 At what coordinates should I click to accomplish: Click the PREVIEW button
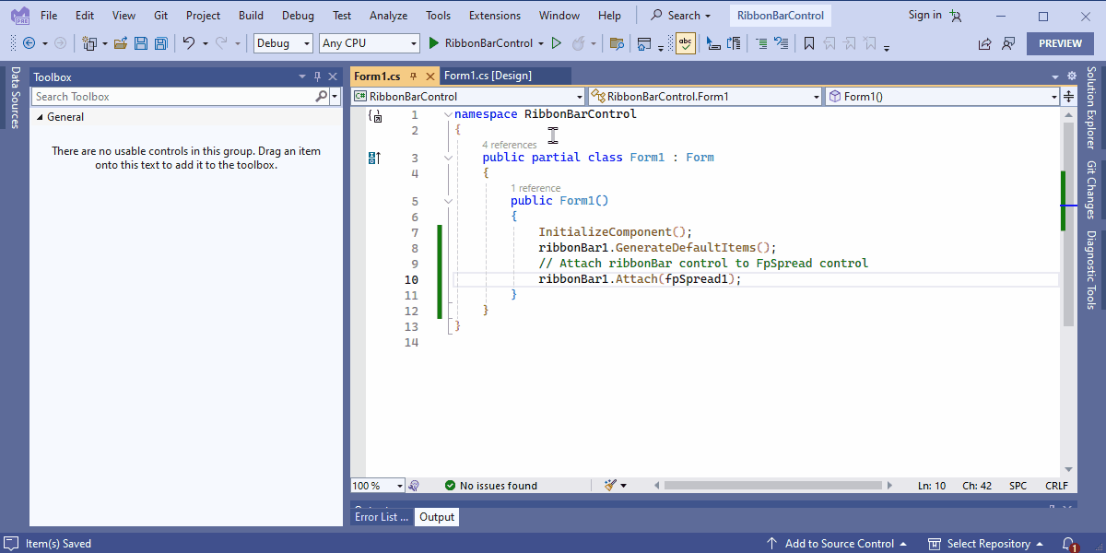tap(1059, 42)
